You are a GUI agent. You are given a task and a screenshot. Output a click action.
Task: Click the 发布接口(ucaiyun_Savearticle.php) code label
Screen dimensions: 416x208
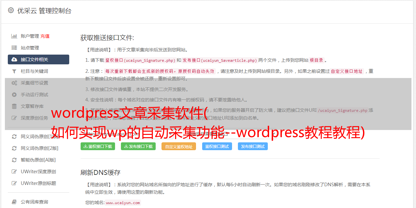(x=220, y=60)
